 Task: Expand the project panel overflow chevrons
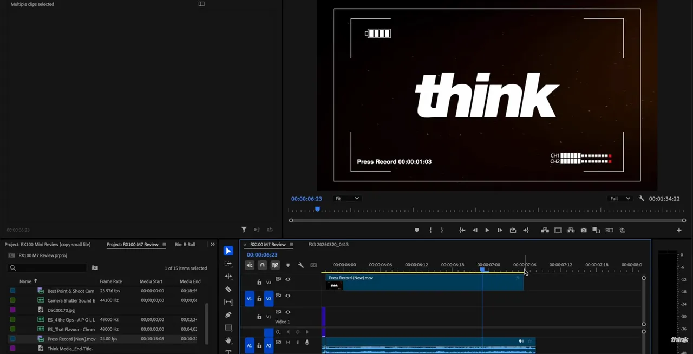pos(212,245)
